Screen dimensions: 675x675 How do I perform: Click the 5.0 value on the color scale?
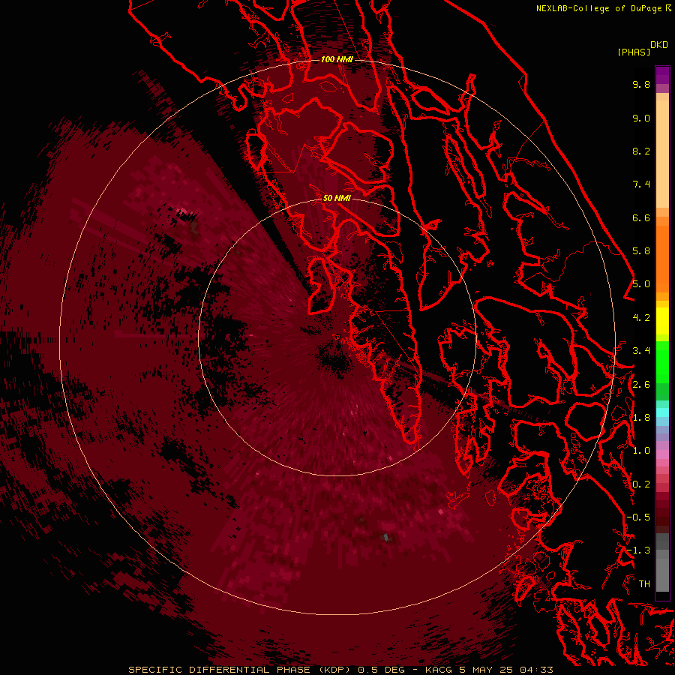coord(641,284)
